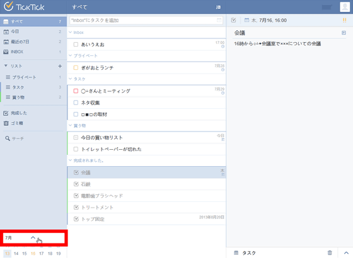The width and height of the screenshot is (353, 258).
Task: Check off ネタ収集 task
Action: [x=76, y=103]
